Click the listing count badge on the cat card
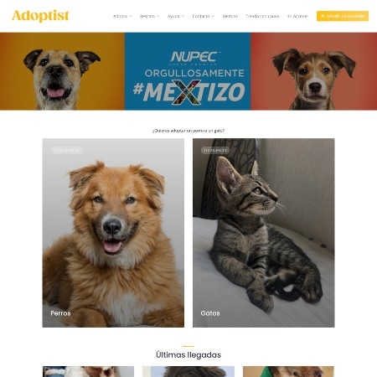377x377 pixels. tap(215, 150)
